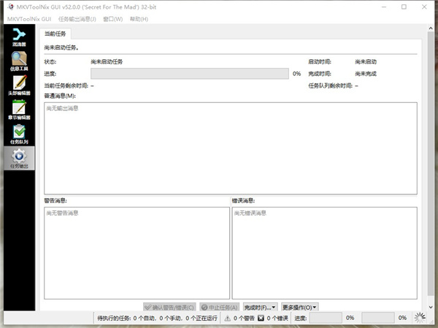Screen dimensions: 438x328
Task: Click inside the 普通消息 output box
Action: tap(231, 148)
